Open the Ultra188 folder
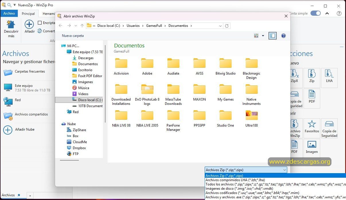Viewport: 346px width, 200px height. [x=251, y=119]
